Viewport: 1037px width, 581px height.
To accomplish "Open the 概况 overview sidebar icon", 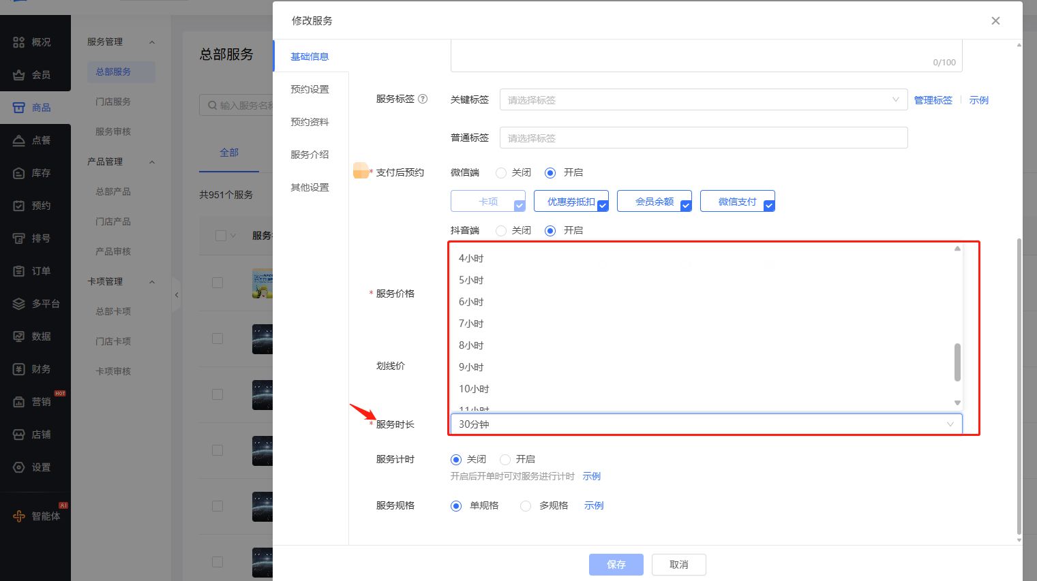I will 19,42.
